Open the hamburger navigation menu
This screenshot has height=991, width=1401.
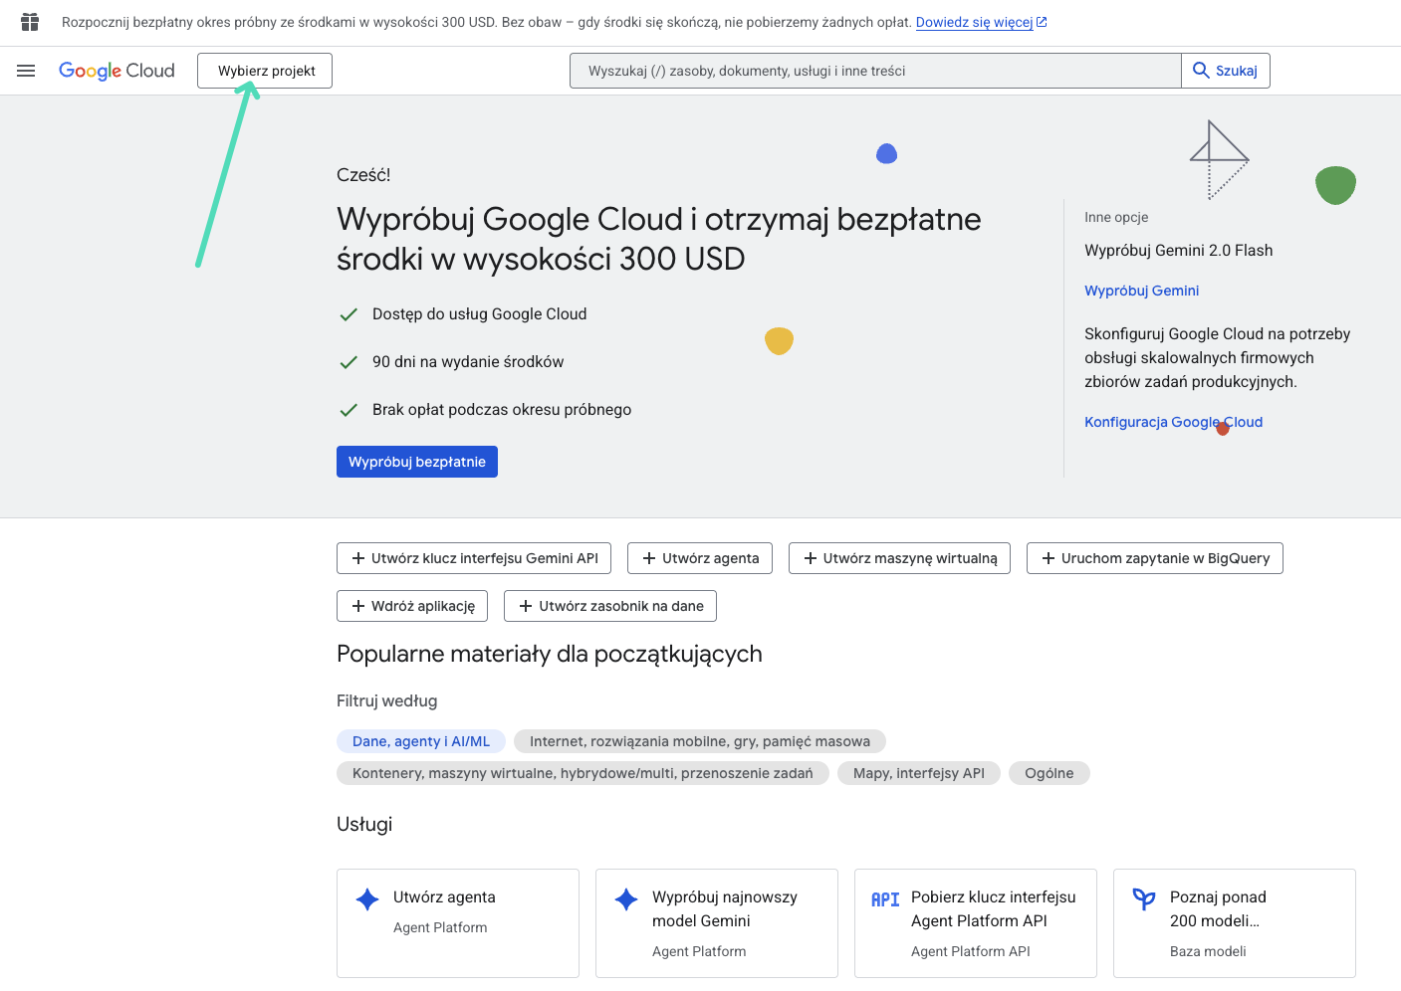(x=26, y=71)
